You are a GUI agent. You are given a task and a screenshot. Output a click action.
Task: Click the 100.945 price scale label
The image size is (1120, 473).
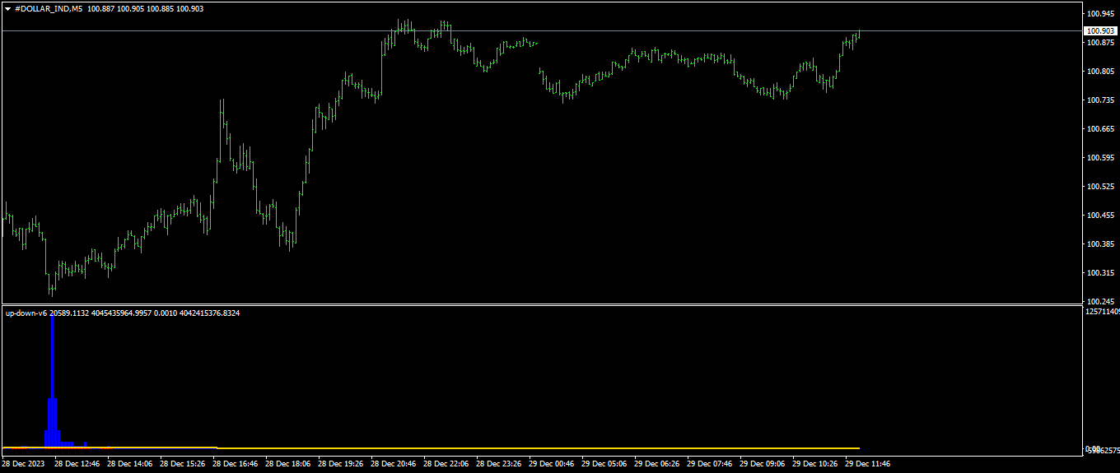1100,14
